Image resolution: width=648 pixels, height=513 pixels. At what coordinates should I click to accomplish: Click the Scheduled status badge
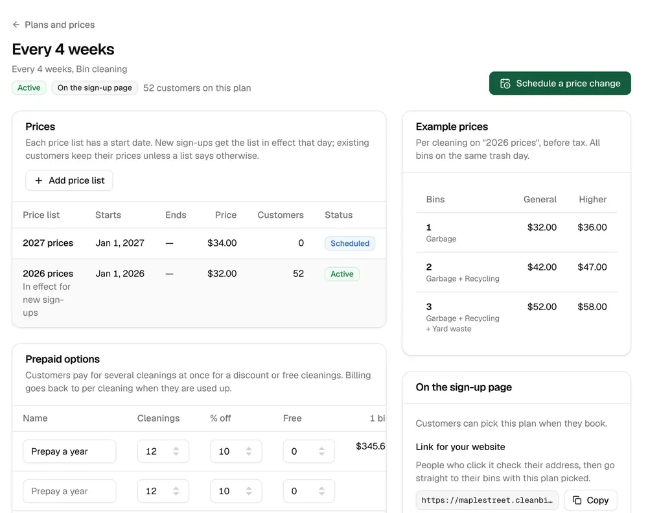click(350, 243)
